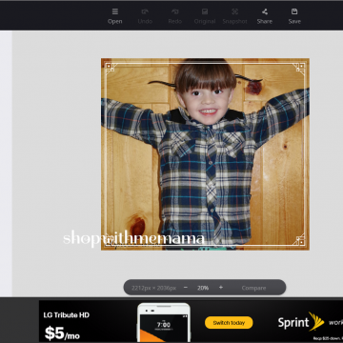Click the Open icon in the top toolbar

[x=115, y=12]
